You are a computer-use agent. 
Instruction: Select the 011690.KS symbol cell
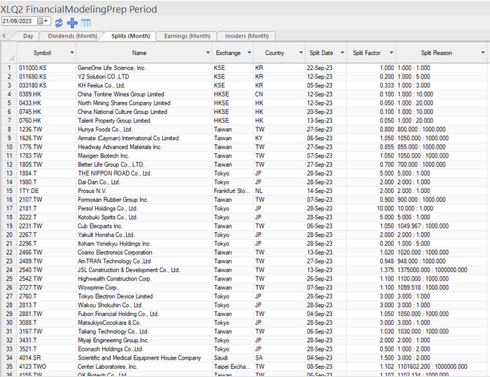[47, 77]
